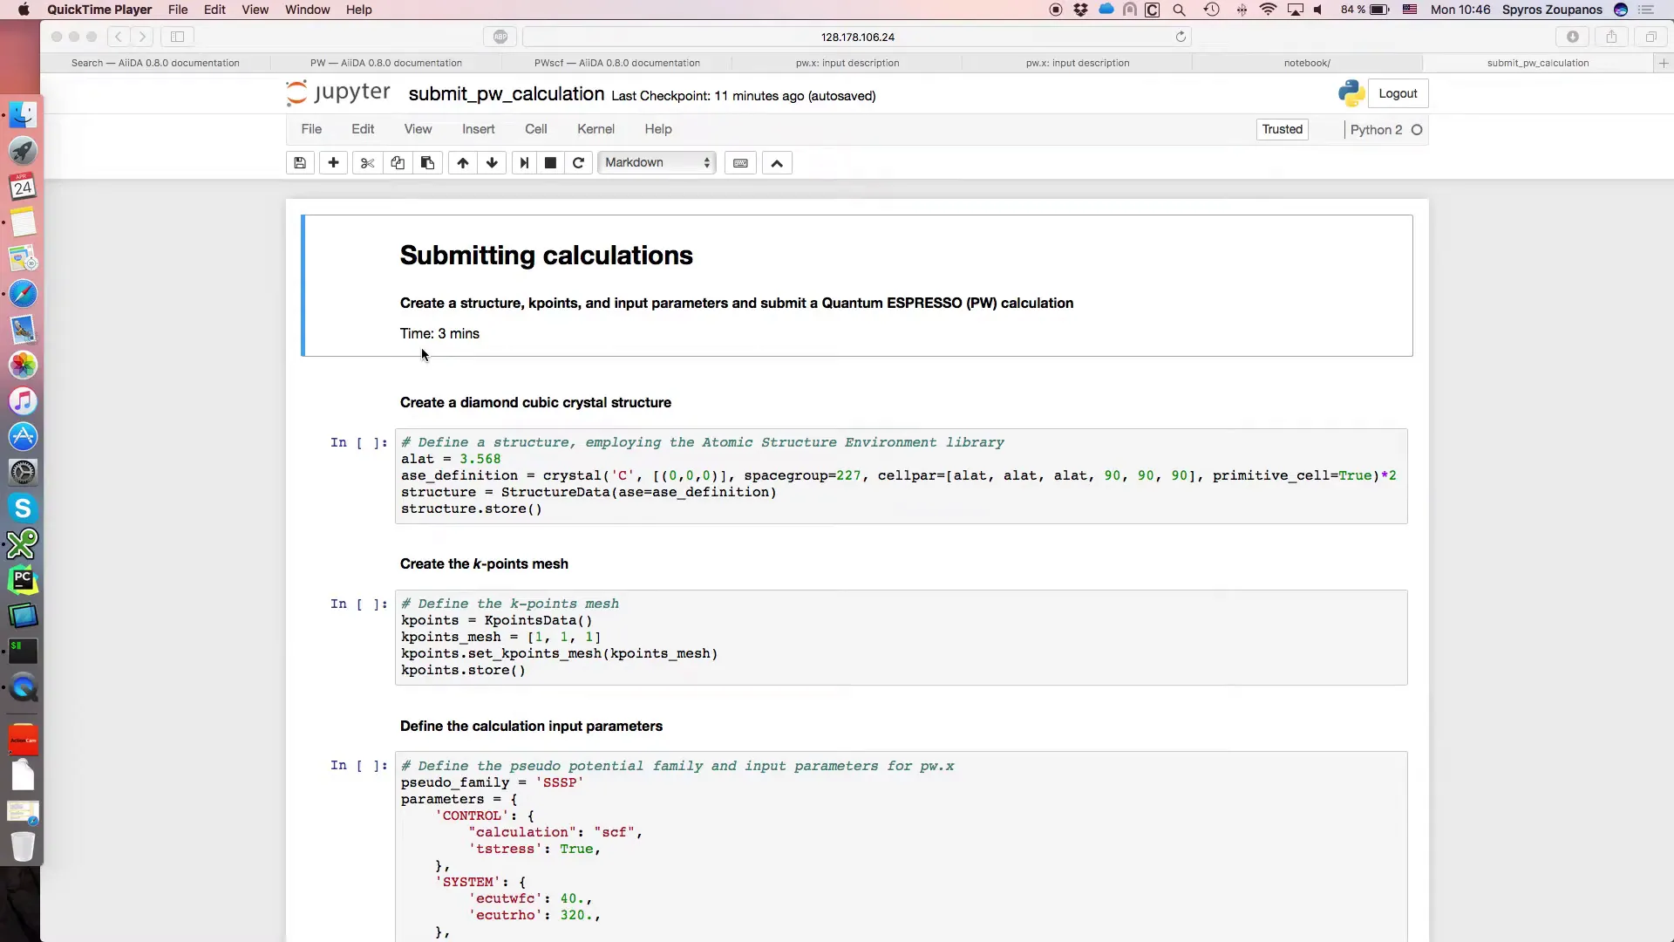Click the Logout button

coord(1398,93)
